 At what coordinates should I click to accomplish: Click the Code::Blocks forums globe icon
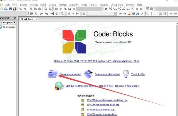point(59,86)
